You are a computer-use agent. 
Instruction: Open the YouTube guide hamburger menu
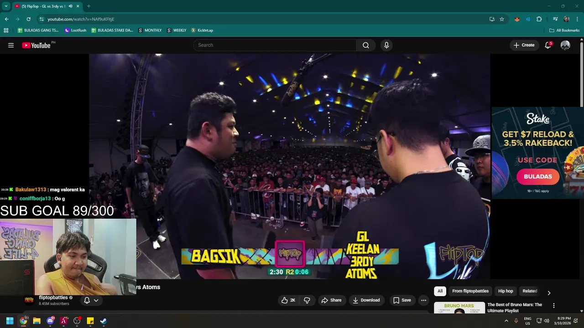[x=11, y=45]
